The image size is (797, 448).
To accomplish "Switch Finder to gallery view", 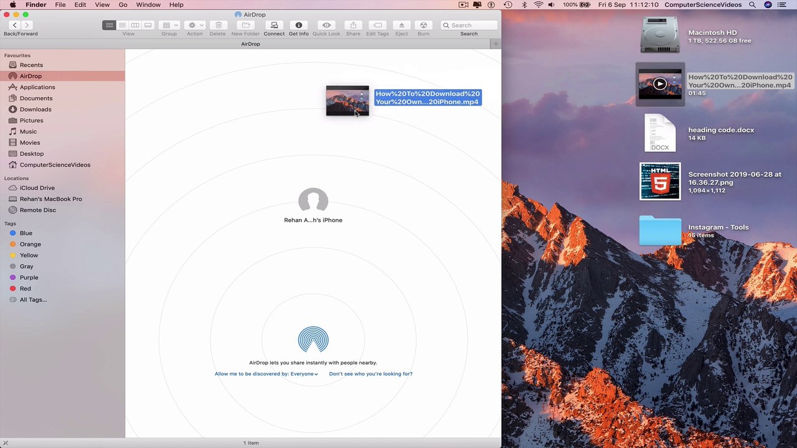I will [148, 25].
